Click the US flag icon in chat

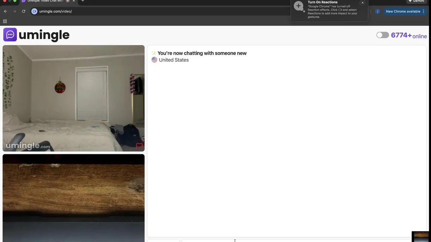pyautogui.click(x=154, y=60)
